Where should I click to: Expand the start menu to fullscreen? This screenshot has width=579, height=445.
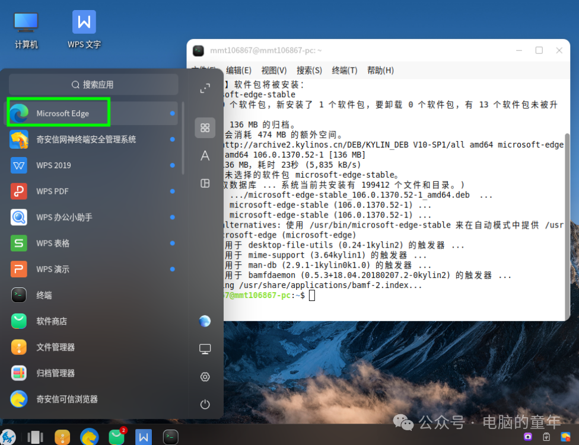click(x=205, y=88)
